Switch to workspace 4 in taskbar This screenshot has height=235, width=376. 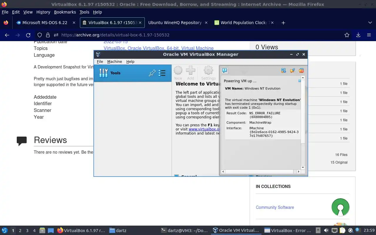(x=34, y=231)
